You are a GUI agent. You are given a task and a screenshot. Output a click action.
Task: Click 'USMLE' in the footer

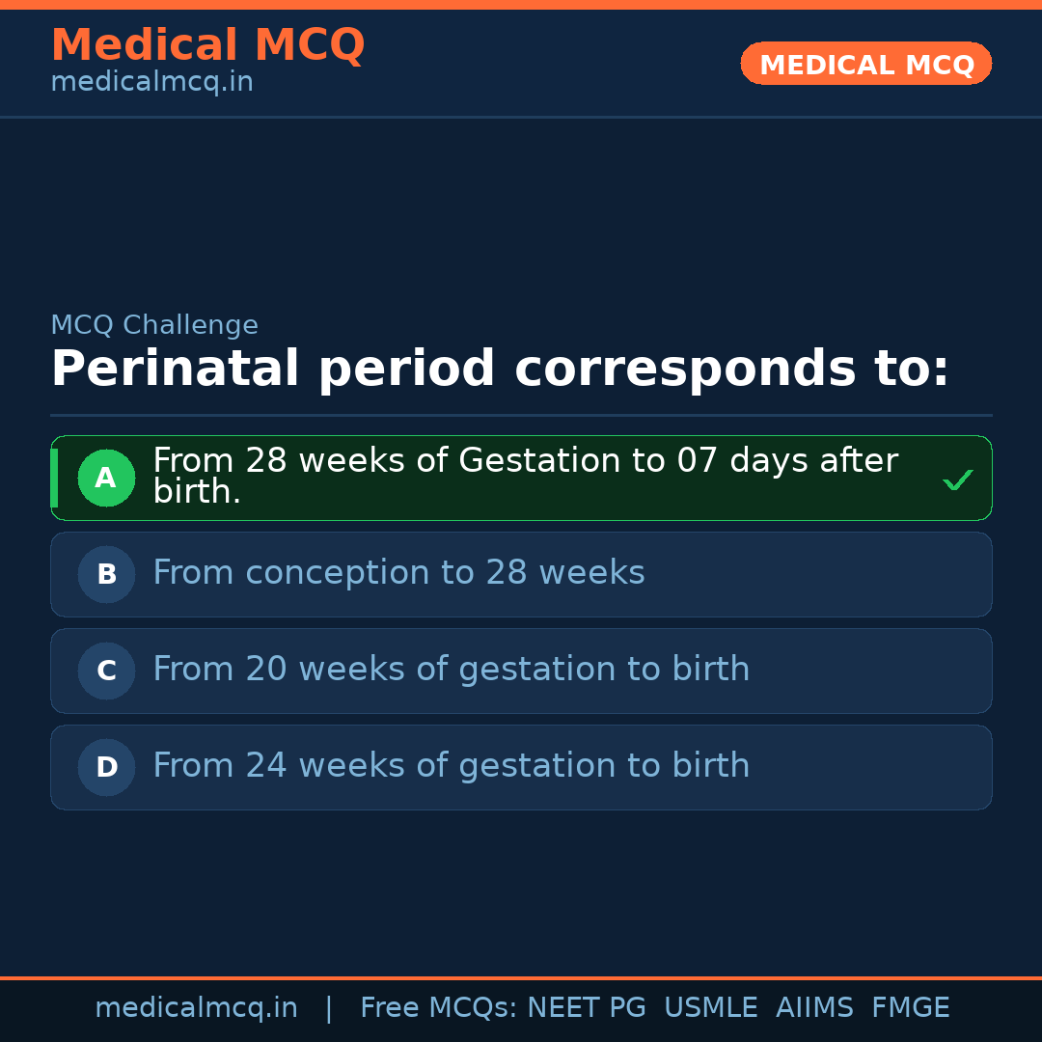710,1008
